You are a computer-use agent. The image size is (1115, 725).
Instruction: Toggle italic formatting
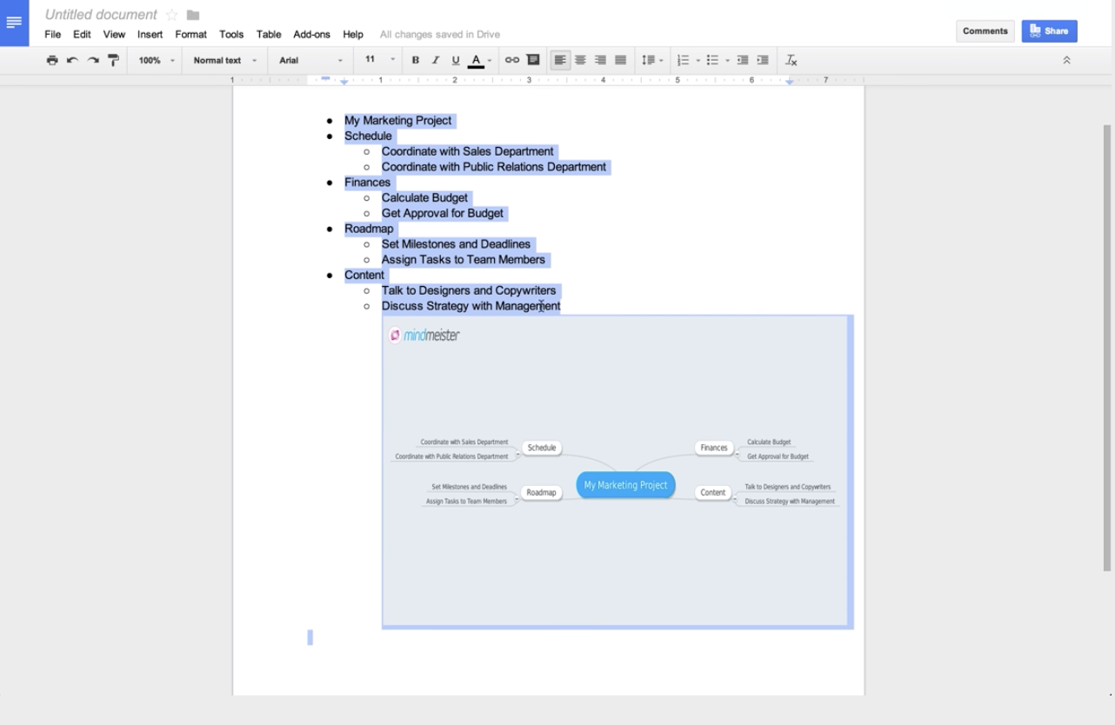point(435,60)
